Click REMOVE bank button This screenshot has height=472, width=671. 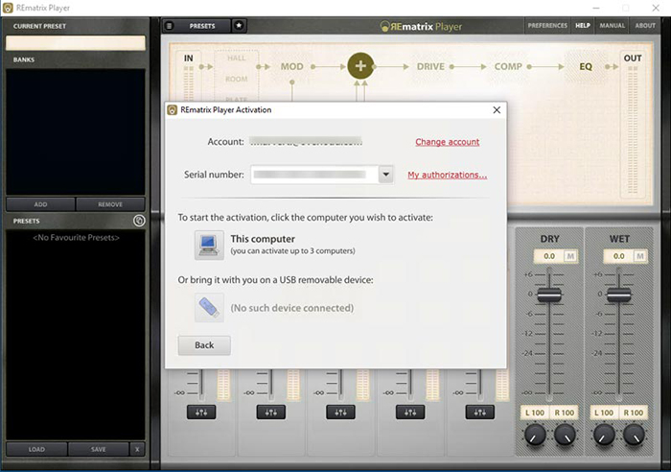[110, 204]
